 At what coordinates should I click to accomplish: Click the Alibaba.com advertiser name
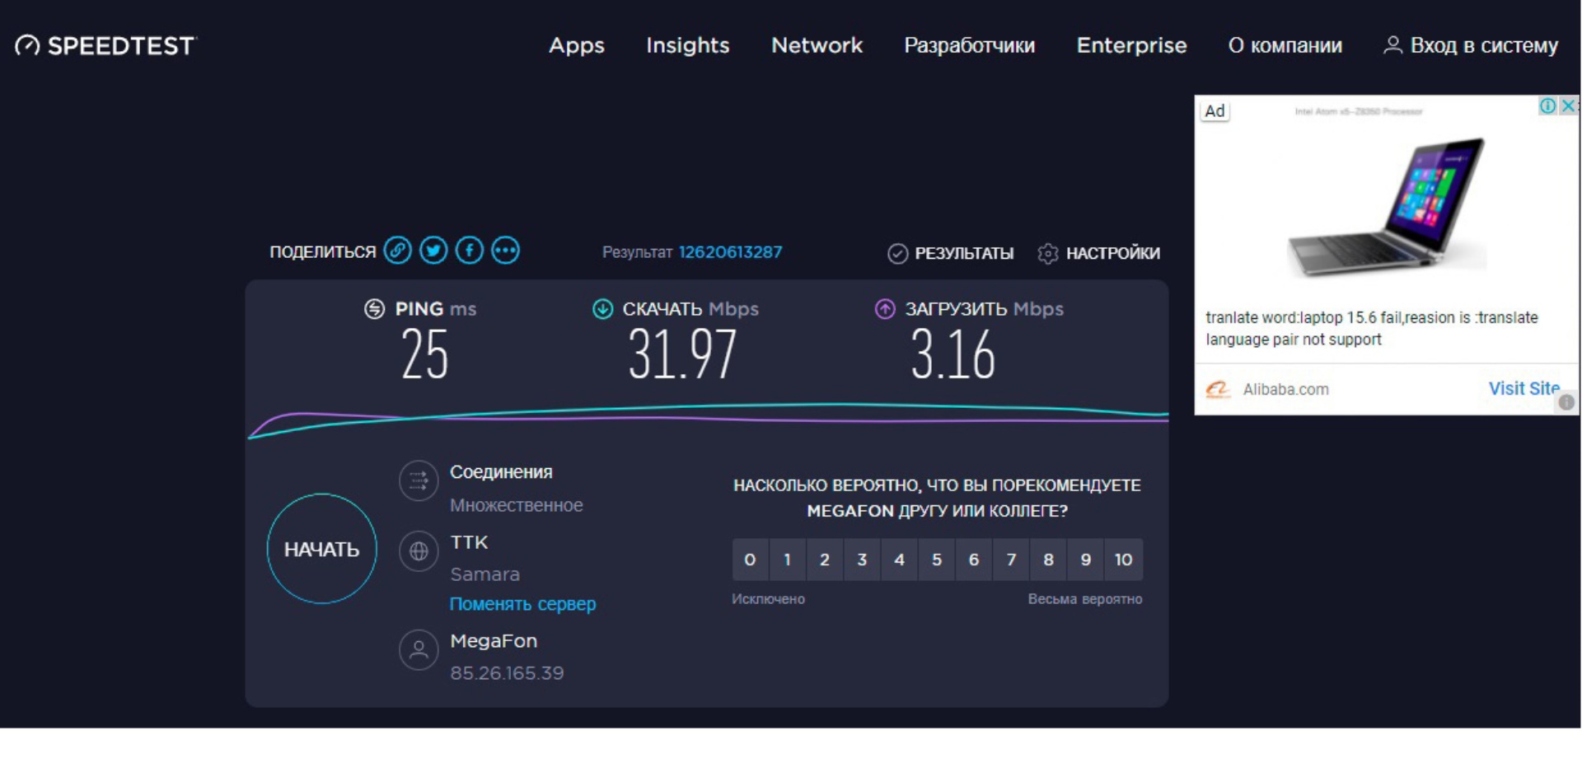pyautogui.click(x=1285, y=389)
